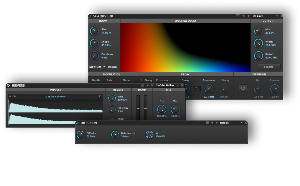Bypass the iReverb plugin with its power icon
The image size is (300, 186).
(8, 86)
